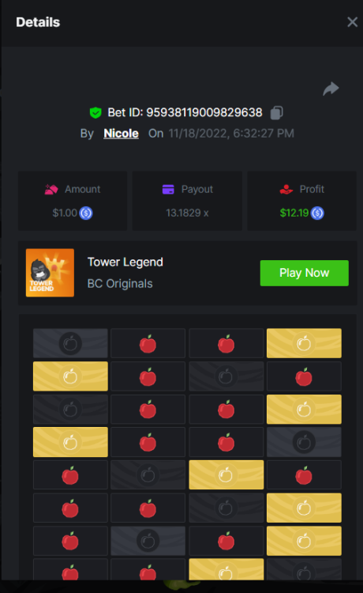Copy the Bet ID with copy icon
This screenshot has height=593, width=363.
(x=276, y=113)
